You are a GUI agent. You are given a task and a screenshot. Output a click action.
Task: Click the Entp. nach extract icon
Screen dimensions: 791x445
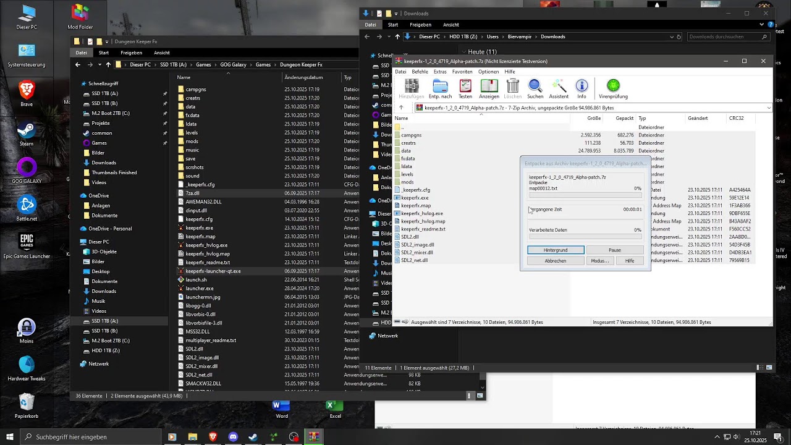coord(440,89)
